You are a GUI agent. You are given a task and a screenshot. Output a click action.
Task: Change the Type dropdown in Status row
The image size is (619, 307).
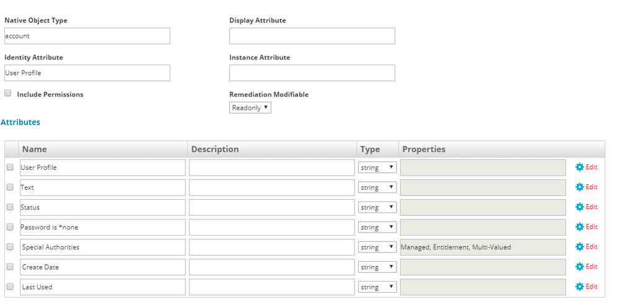pyautogui.click(x=377, y=207)
